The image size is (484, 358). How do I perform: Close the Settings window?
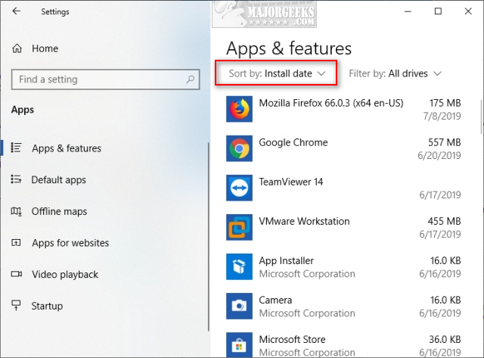click(468, 11)
